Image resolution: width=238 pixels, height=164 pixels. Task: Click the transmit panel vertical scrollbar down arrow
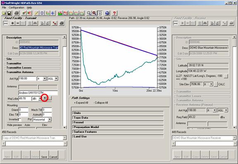coord(64,127)
